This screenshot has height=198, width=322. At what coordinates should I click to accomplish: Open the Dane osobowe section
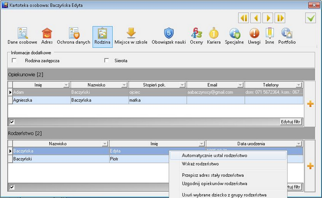tap(23, 37)
